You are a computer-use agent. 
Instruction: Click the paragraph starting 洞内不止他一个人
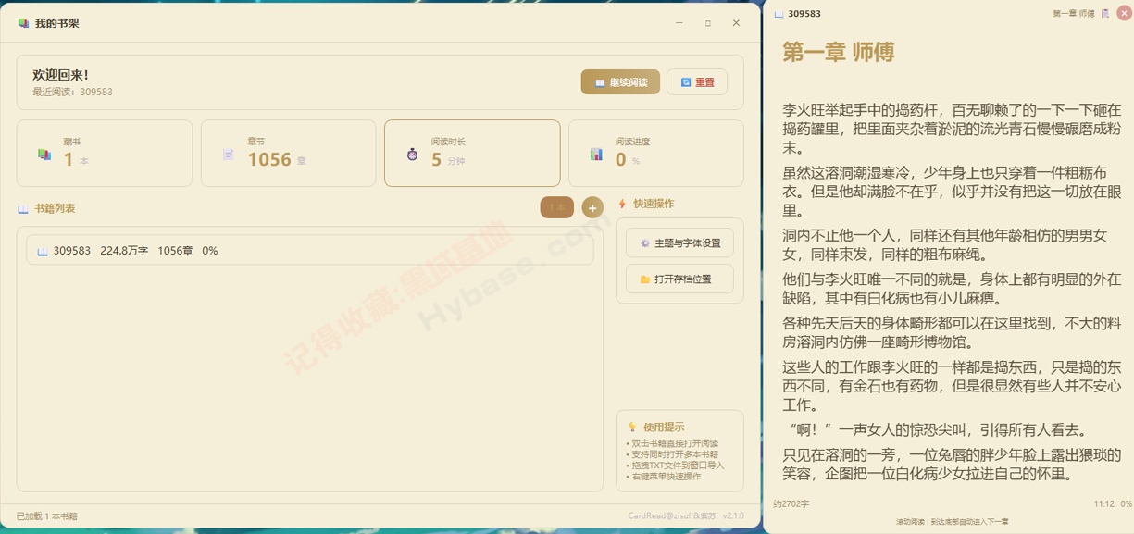(x=944, y=245)
